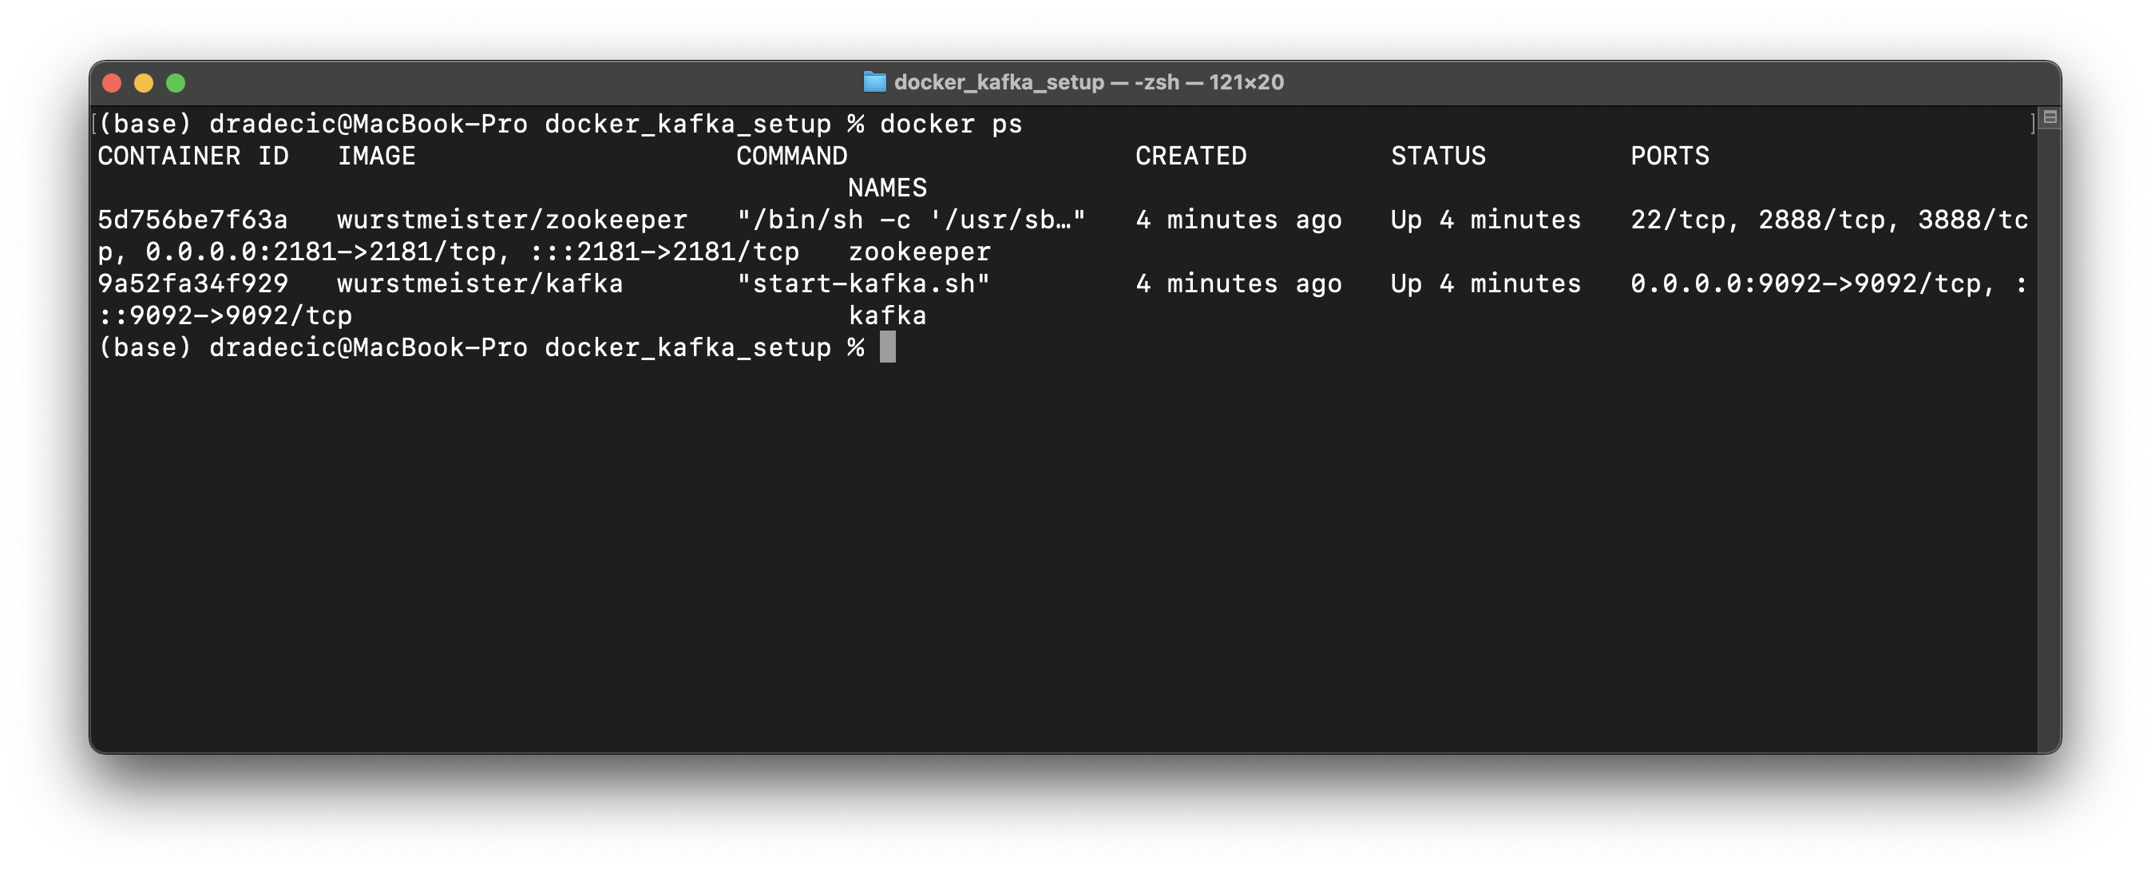Screen dimensions: 2151x872
Task: Select container ID 9a52fa34f929
Action: (192, 283)
